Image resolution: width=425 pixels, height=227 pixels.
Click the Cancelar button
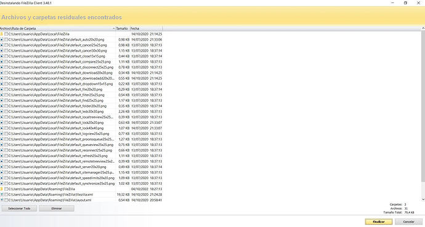pos(408,221)
